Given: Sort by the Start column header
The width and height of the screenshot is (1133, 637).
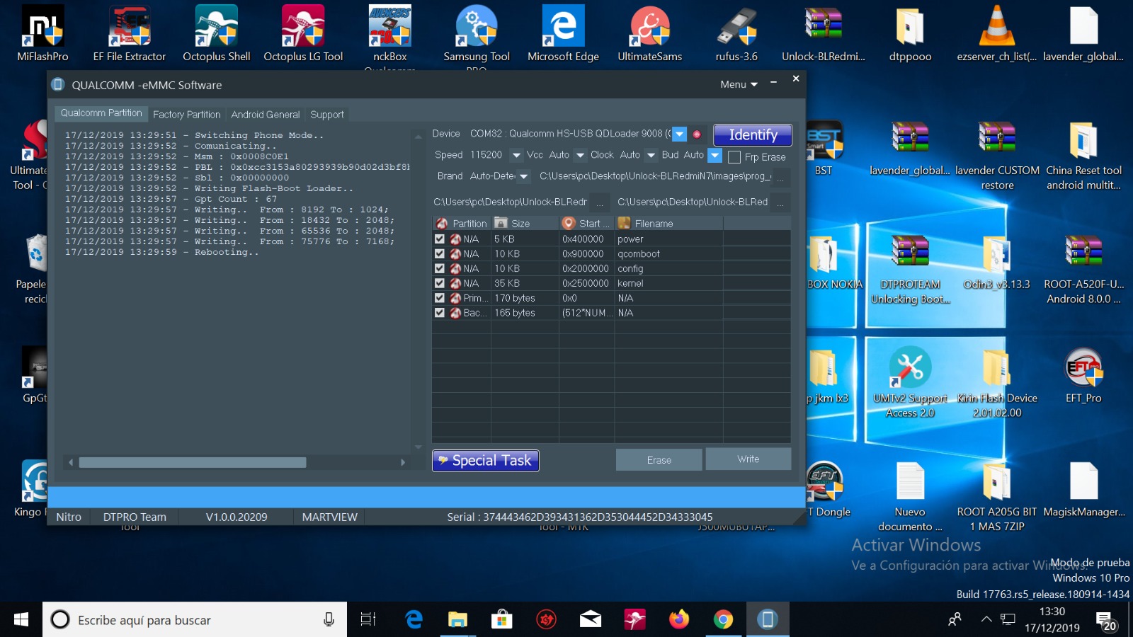Looking at the screenshot, I should (587, 224).
